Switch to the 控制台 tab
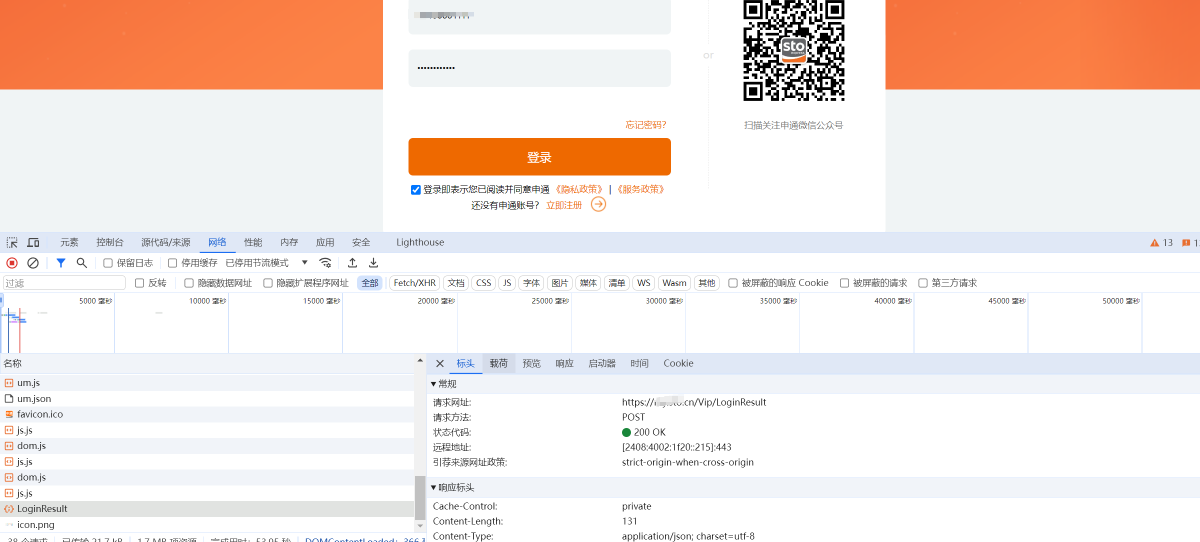 (109, 242)
